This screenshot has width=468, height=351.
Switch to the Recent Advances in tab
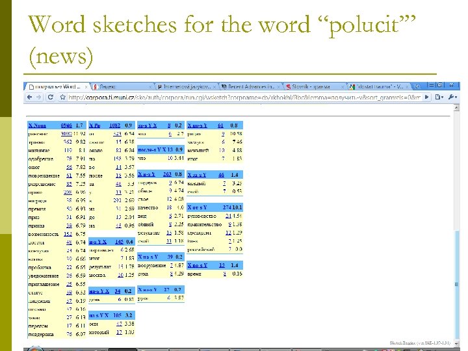[251, 86]
